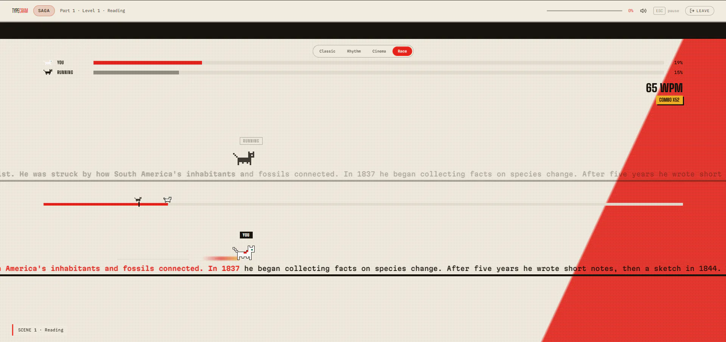Click the red typed word 'fossils' in the player lane
Image resolution: width=726 pixels, height=342 pixels.
pyautogui.click(x=138, y=269)
